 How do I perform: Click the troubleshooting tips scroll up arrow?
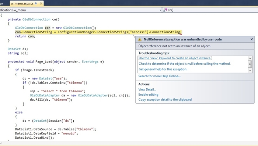pyautogui.click(x=250, y=58)
